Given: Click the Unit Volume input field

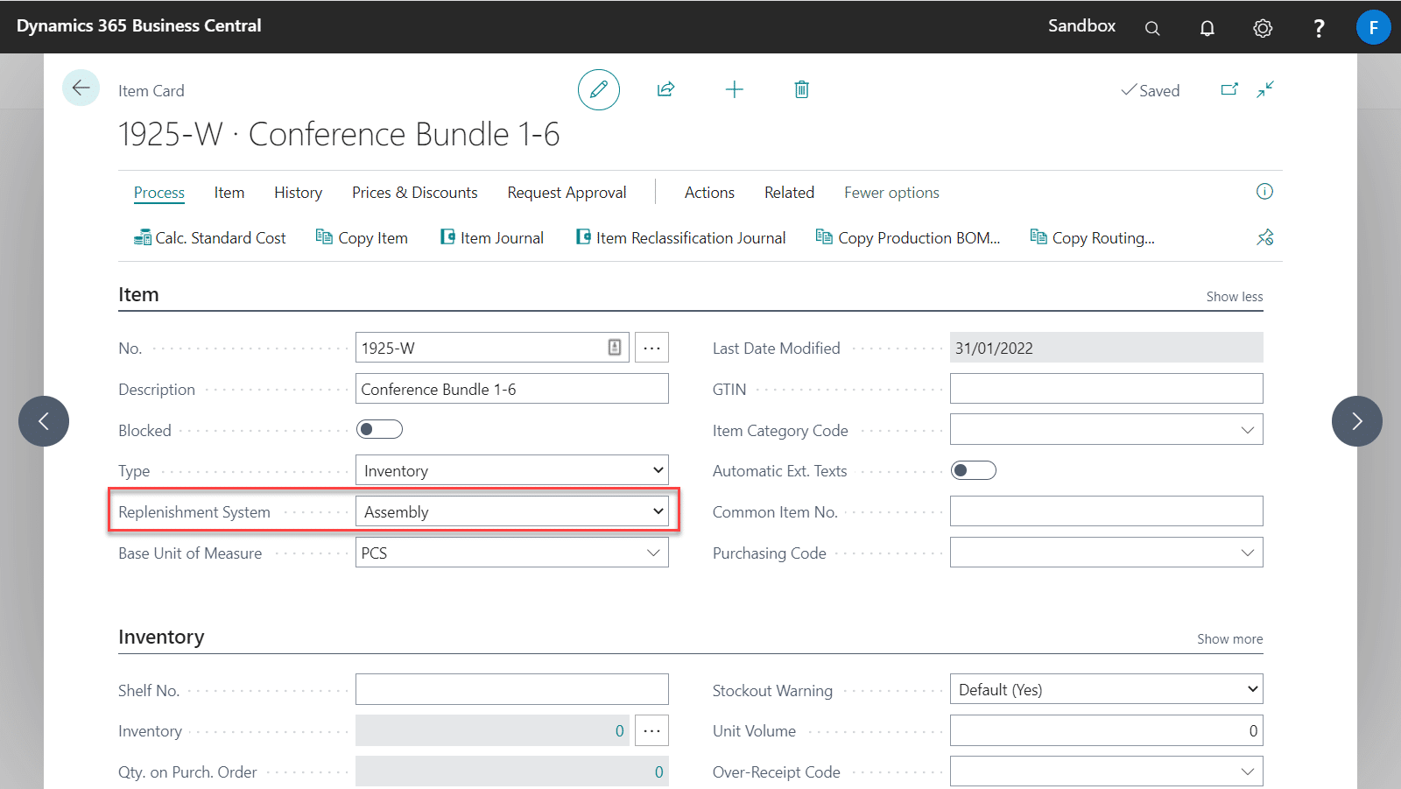Looking at the screenshot, I should pos(1107,730).
